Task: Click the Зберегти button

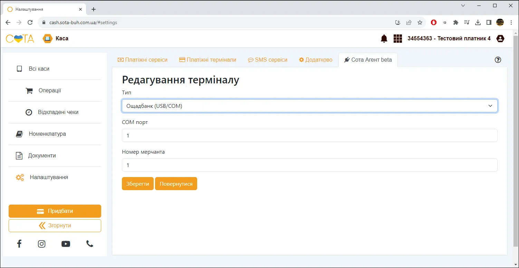Action: click(x=138, y=184)
